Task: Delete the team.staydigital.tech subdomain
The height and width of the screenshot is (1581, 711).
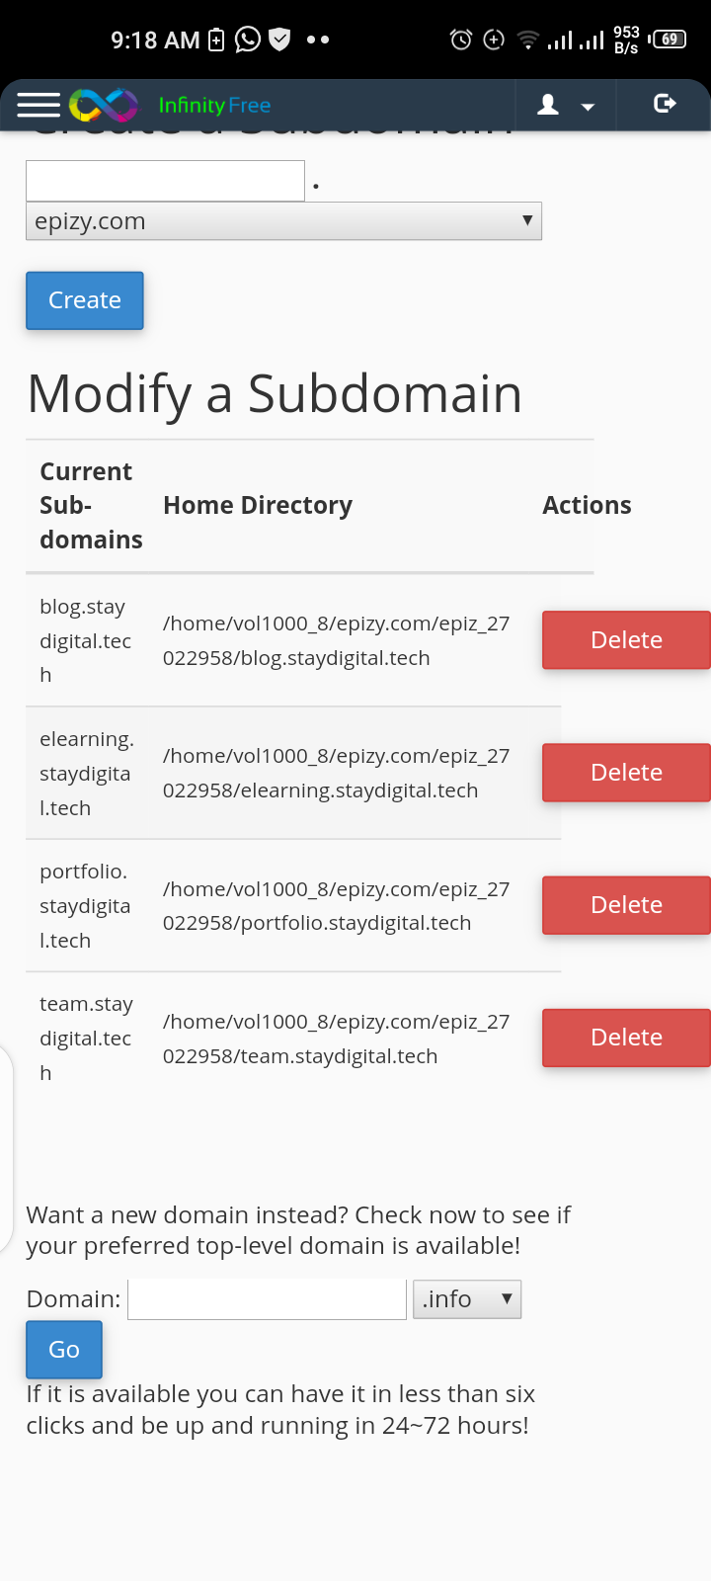Action: 626,1038
